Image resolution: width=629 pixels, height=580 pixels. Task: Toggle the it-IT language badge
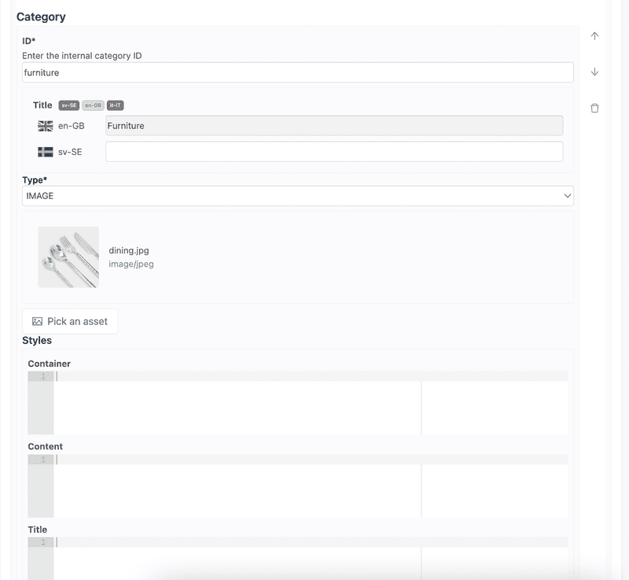[116, 105]
